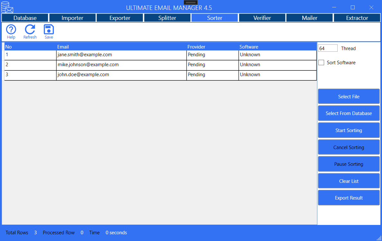Open the Database tab
This screenshot has height=241, width=382.
[25, 18]
